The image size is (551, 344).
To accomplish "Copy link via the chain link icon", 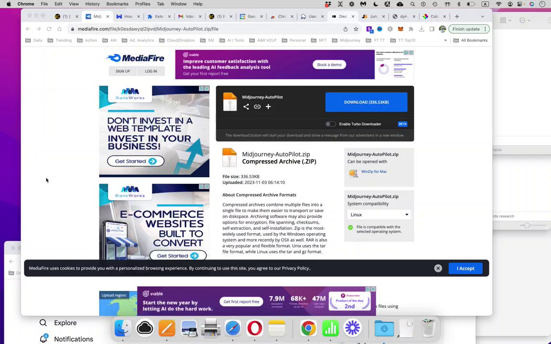I will 257,107.
